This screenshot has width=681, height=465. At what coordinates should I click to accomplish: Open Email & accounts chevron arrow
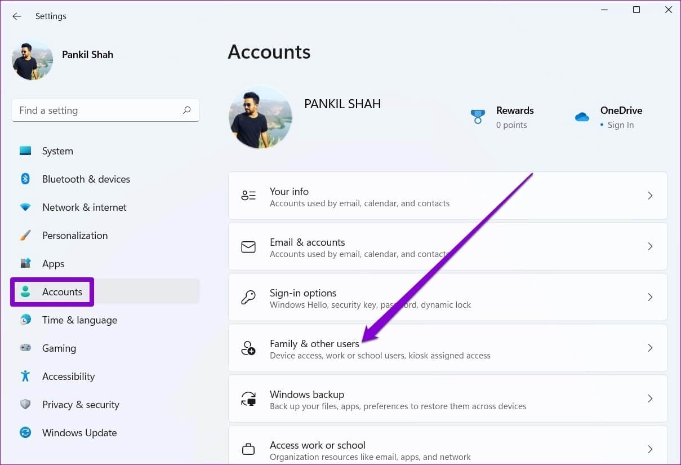[650, 246]
